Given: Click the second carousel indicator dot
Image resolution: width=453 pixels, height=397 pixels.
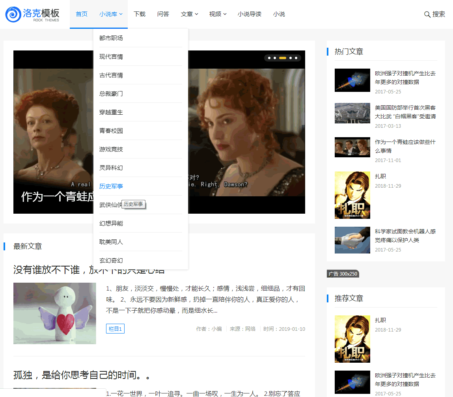Looking at the screenshot, I should coord(275,58).
